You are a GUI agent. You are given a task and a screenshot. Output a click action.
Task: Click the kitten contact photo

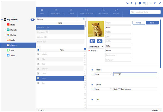(96, 29)
